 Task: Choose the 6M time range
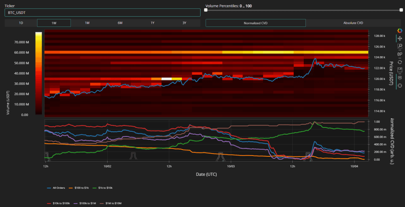(119, 23)
